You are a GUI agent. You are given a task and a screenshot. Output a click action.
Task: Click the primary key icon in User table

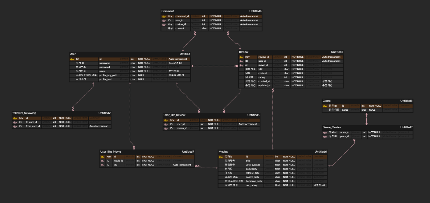(72, 59)
